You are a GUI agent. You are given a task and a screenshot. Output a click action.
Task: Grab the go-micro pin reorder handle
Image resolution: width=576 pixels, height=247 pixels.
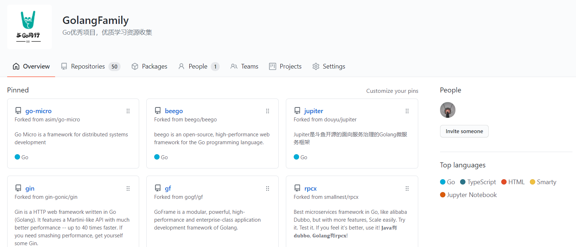click(128, 111)
